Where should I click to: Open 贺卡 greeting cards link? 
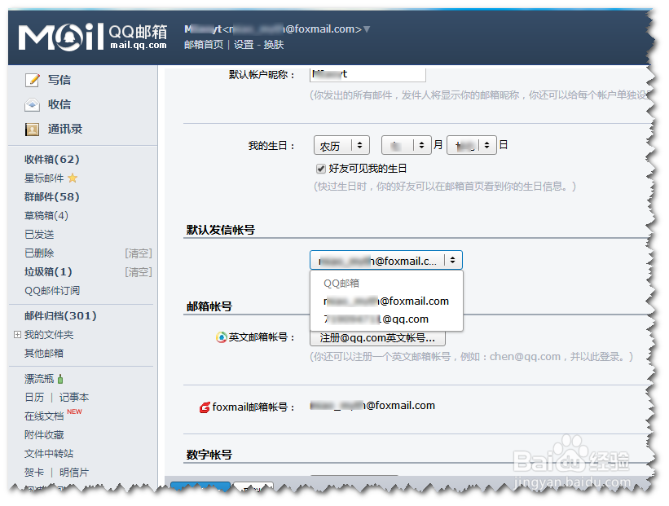(x=34, y=473)
